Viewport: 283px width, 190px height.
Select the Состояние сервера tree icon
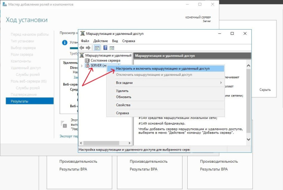click(87, 61)
